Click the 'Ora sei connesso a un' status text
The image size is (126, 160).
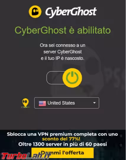[62, 45]
